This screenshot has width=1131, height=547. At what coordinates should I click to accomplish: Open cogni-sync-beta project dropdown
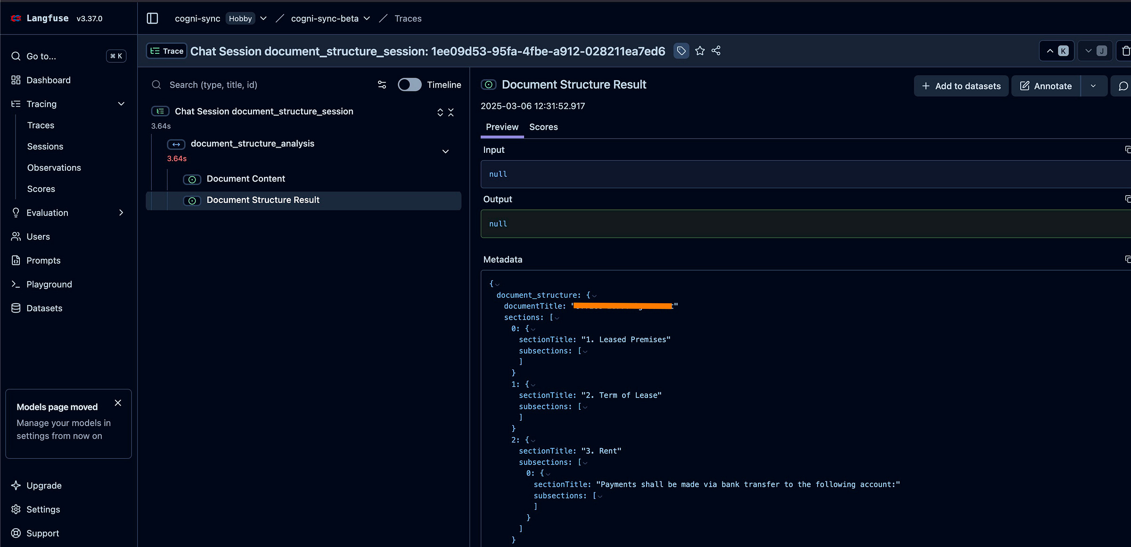[x=367, y=18]
